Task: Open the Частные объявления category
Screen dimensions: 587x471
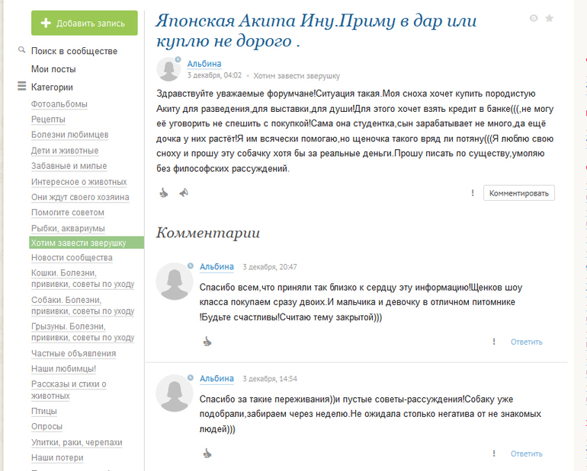Action: [x=73, y=353]
